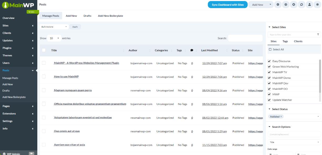Open the chat bubble icon in header
The height and width of the screenshot is (155, 322).
click(302, 5)
